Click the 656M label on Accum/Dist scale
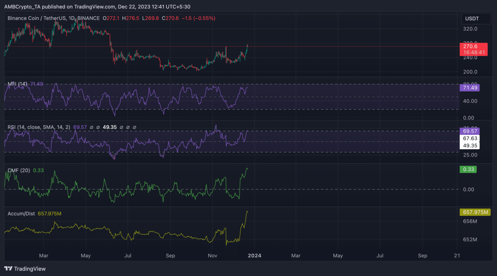This screenshot has height=276, width=497. (470, 221)
